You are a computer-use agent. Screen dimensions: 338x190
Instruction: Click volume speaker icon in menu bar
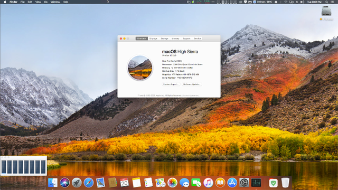pos(302,2)
